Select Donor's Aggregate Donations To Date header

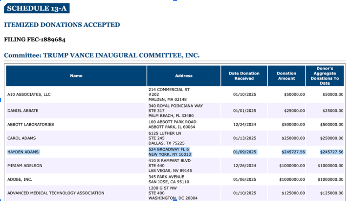[x=325, y=76]
